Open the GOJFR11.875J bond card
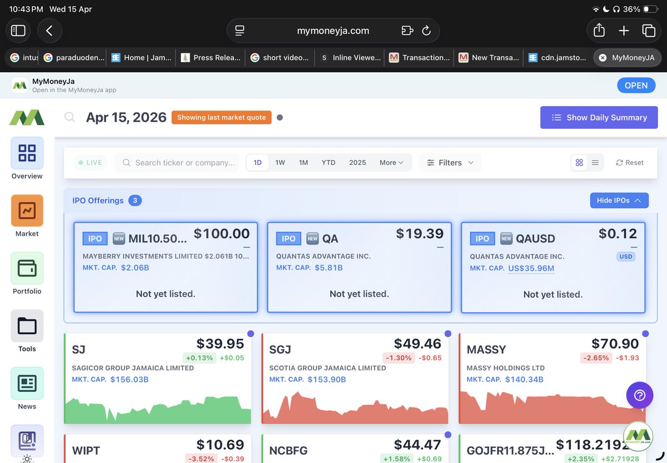 [552, 449]
